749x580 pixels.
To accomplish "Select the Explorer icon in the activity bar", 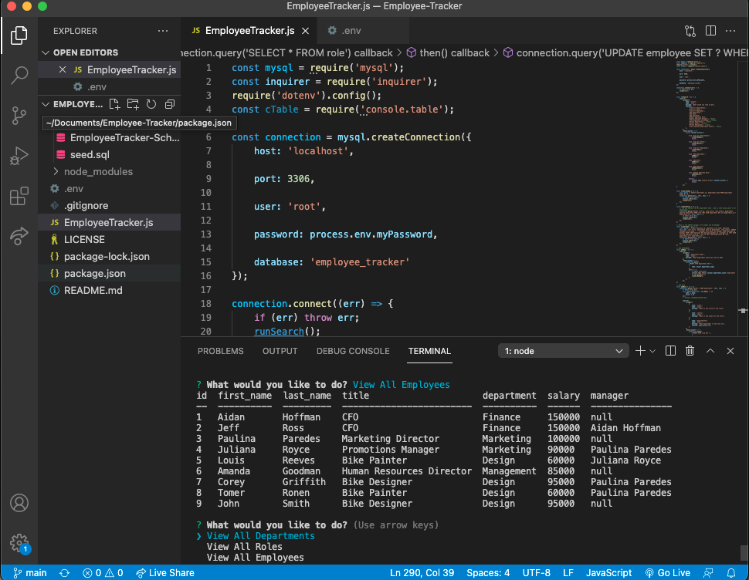I will [x=19, y=35].
